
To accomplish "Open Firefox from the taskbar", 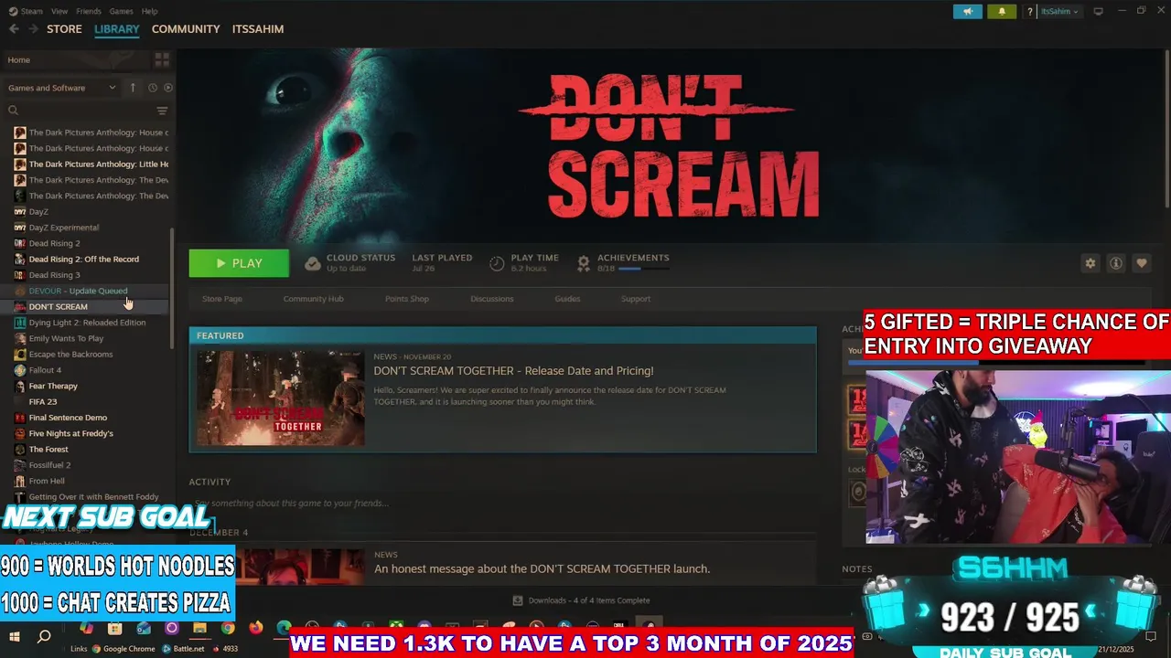I will 256,628.
